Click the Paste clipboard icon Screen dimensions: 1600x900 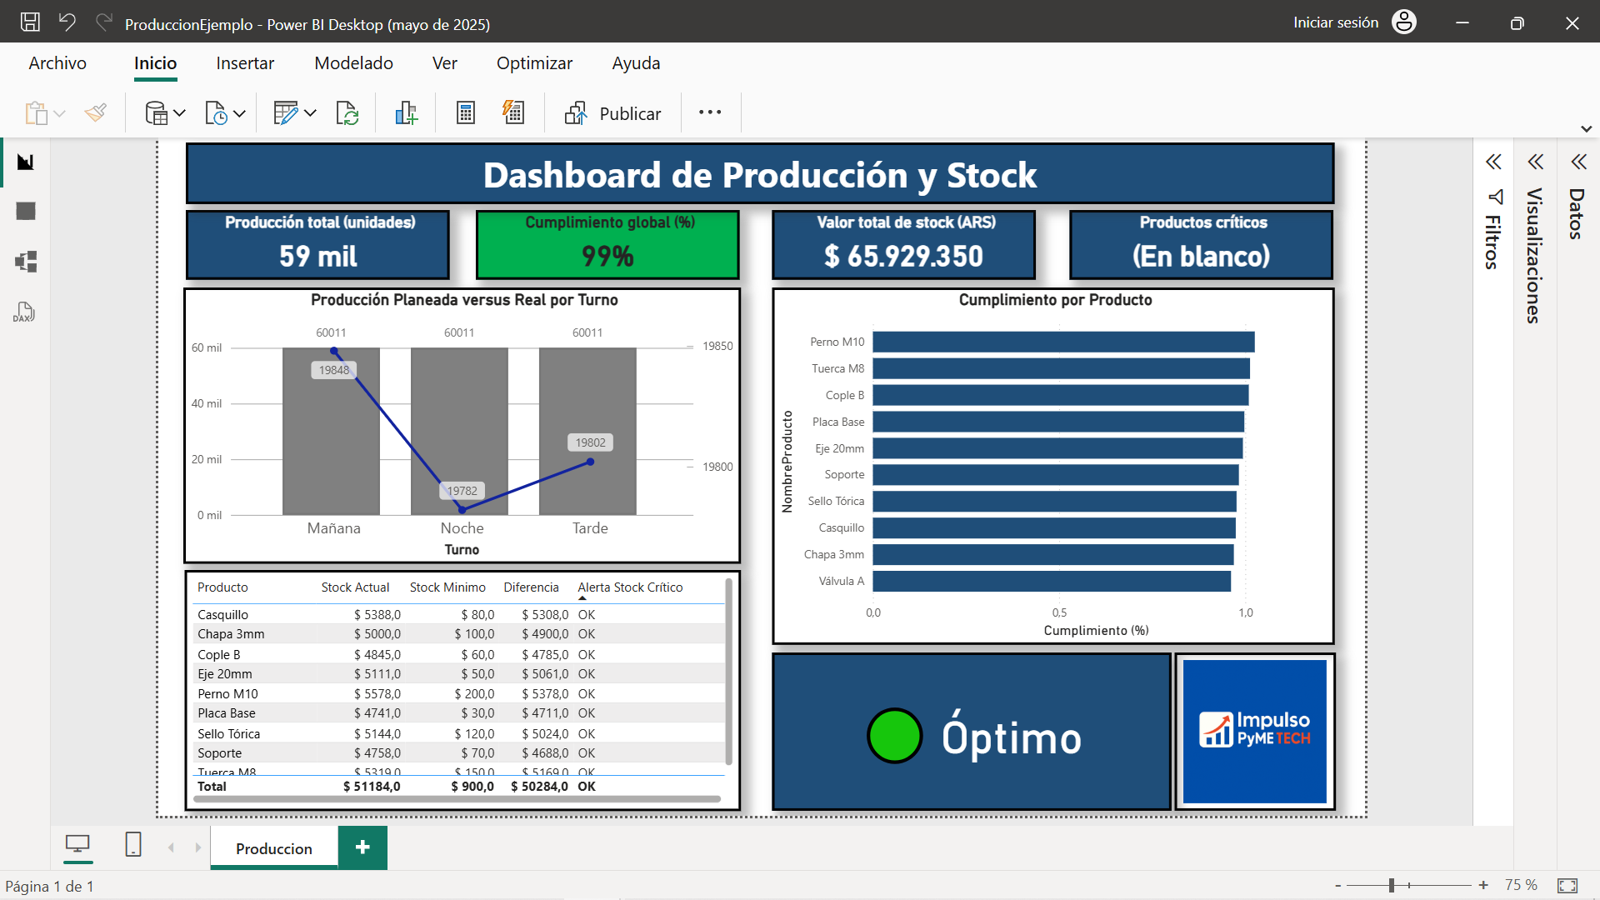(x=36, y=113)
